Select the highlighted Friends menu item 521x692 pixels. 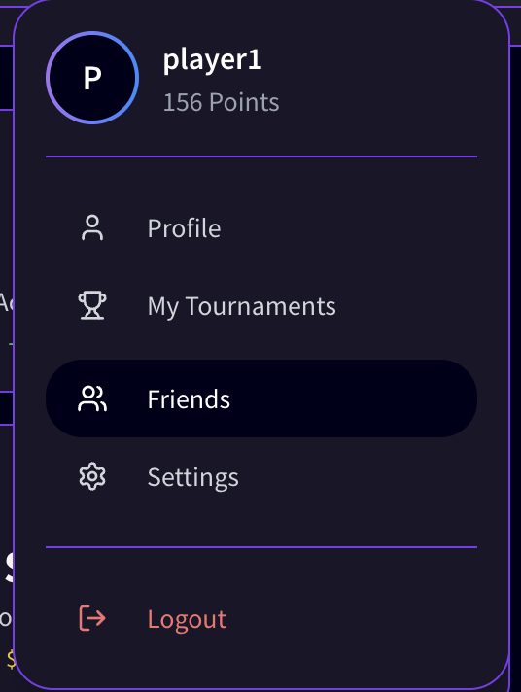point(261,398)
